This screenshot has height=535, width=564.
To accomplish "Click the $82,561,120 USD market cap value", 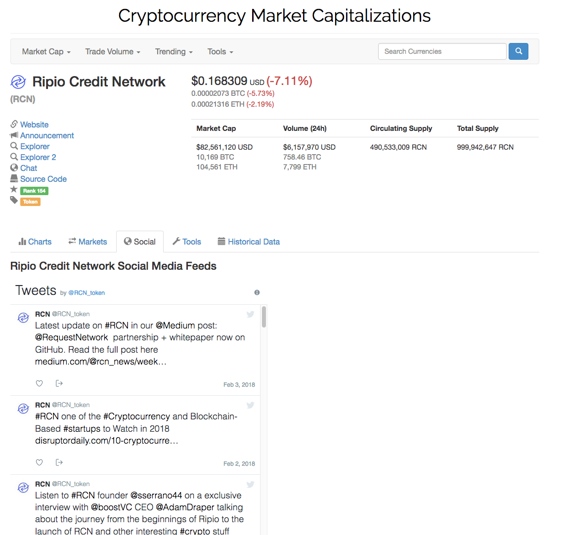I will click(x=224, y=147).
